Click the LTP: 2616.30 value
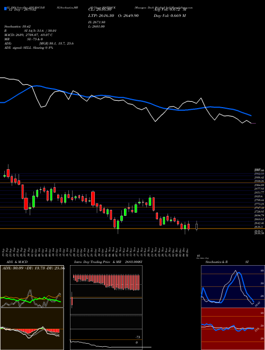265x350 pixels. pyautogui.click(x=100, y=15)
